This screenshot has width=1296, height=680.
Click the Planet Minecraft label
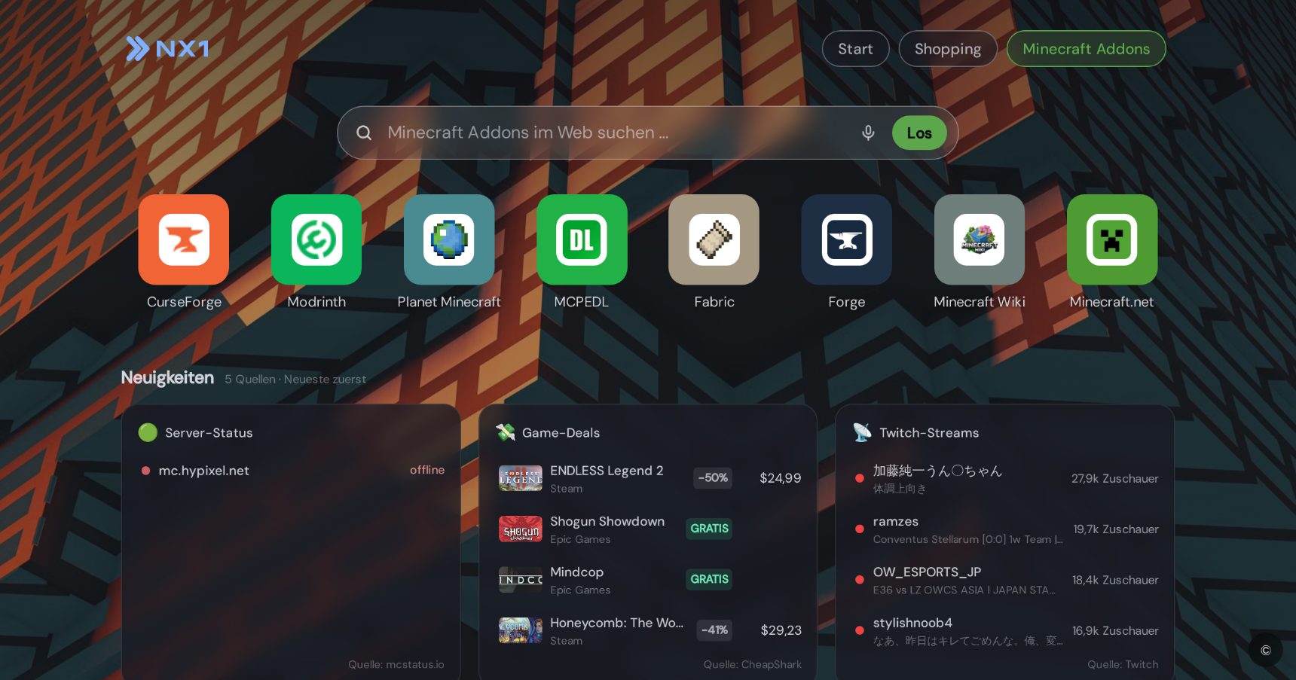pyautogui.click(x=449, y=302)
